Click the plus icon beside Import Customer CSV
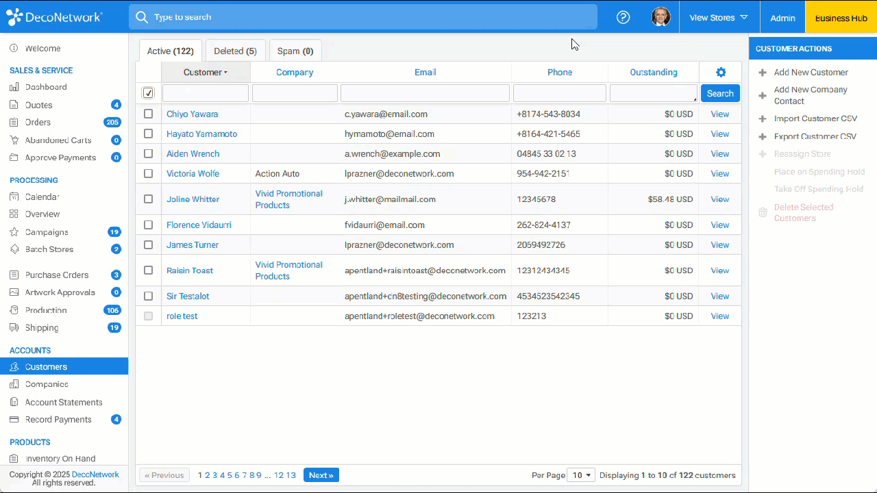This screenshot has height=493, width=877. pyautogui.click(x=763, y=119)
